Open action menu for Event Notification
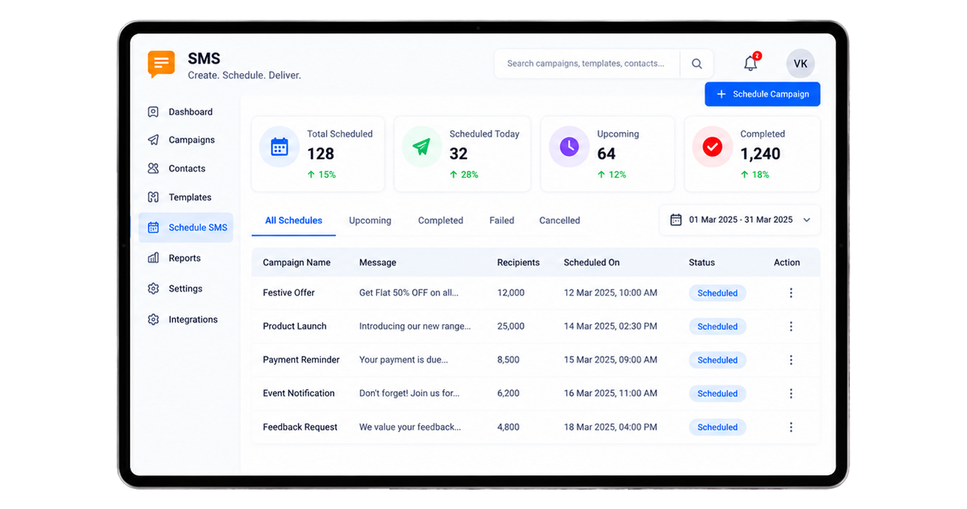This screenshot has height=509, width=967. pos(791,394)
